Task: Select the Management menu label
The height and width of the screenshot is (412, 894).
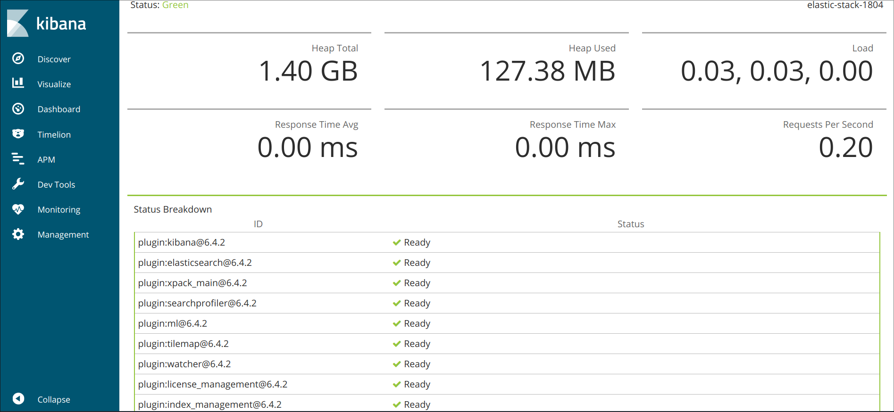Action: (63, 235)
